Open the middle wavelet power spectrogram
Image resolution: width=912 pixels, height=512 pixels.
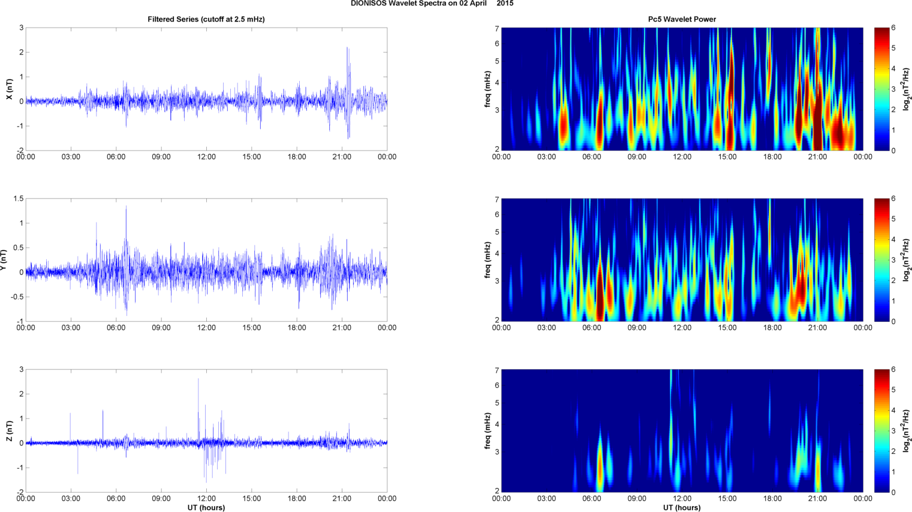pyautogui.click(x=682, y=260)
